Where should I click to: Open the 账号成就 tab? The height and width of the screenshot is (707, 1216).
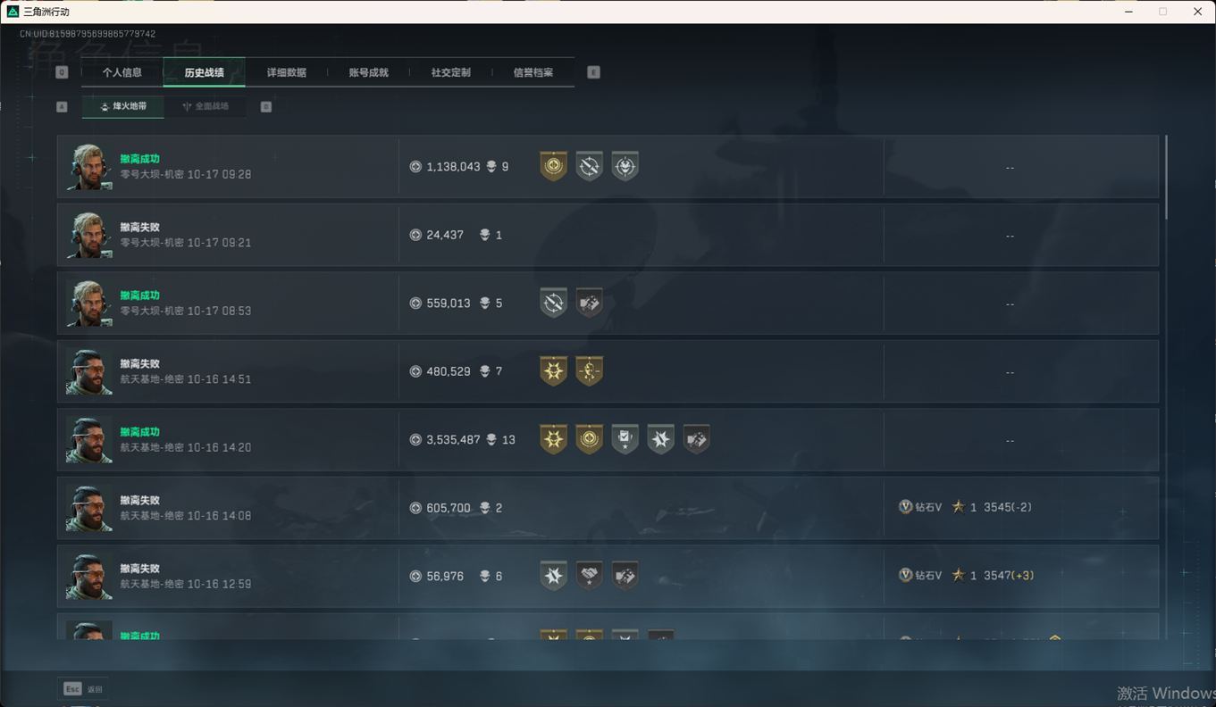tap(368, 72)
